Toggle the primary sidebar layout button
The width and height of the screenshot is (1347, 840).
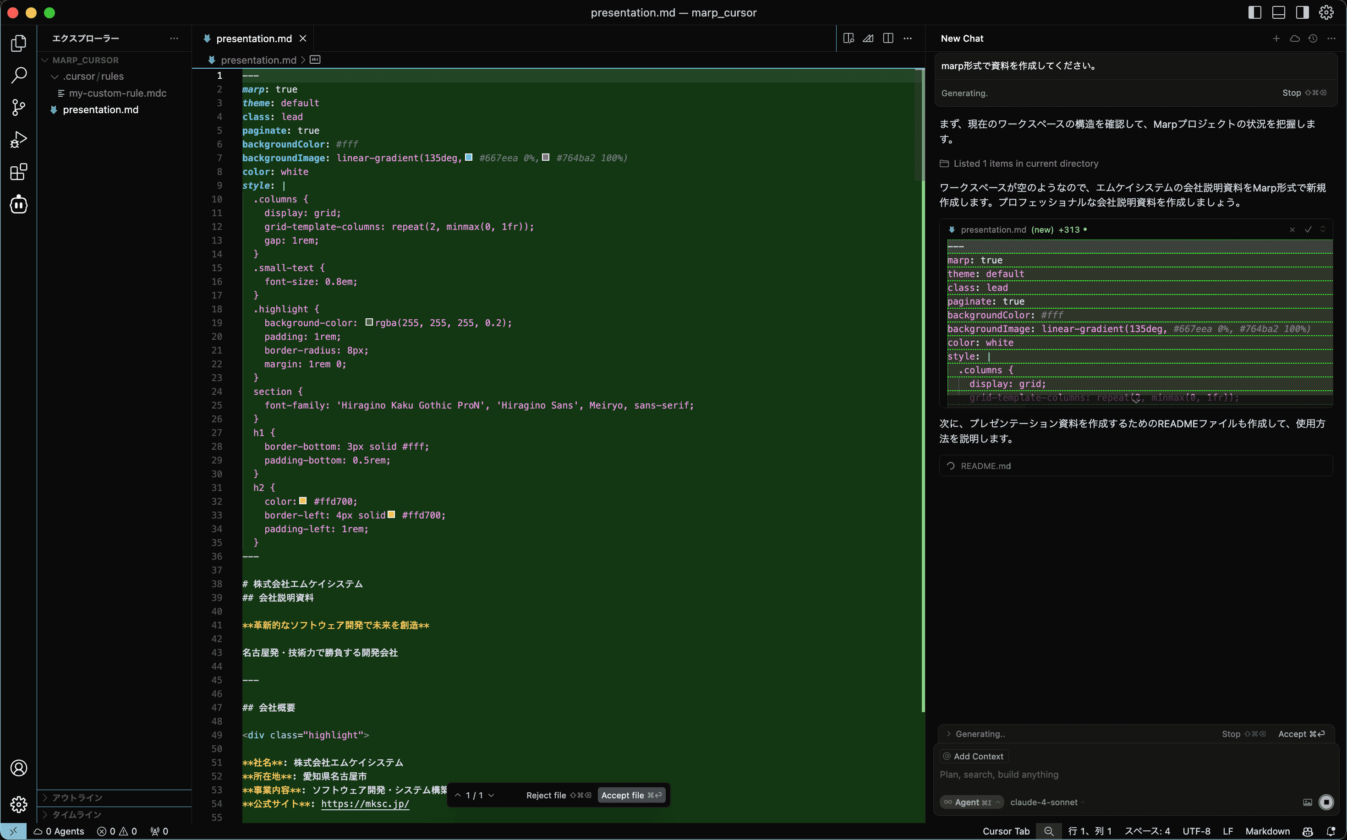(1255, 12)
